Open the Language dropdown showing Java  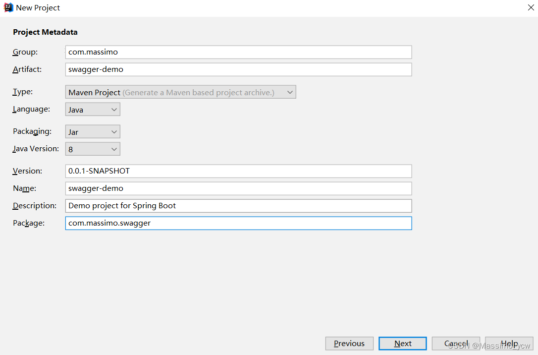click(93, 110)
